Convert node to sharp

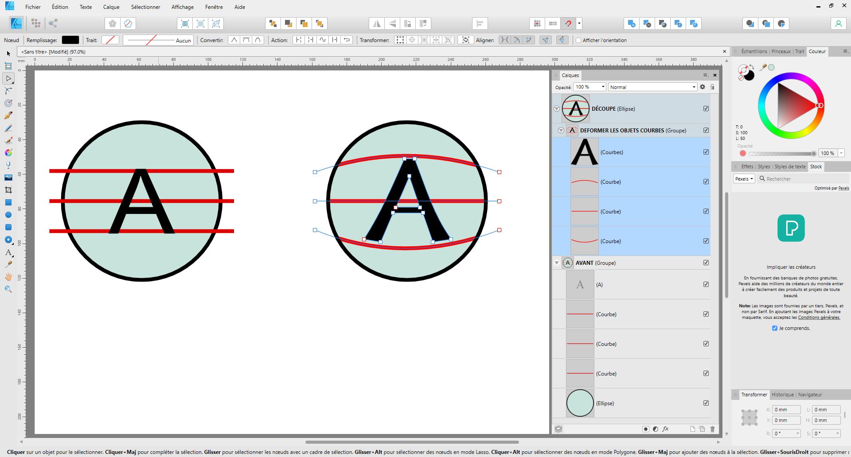pos(234,40)
